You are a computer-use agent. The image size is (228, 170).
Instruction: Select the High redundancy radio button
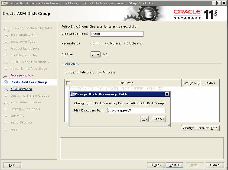92,43
